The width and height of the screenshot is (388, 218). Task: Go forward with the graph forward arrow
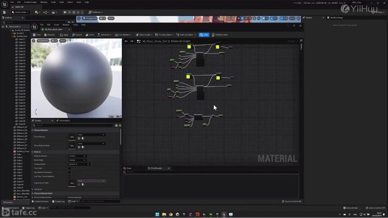[x=132, y=41]
